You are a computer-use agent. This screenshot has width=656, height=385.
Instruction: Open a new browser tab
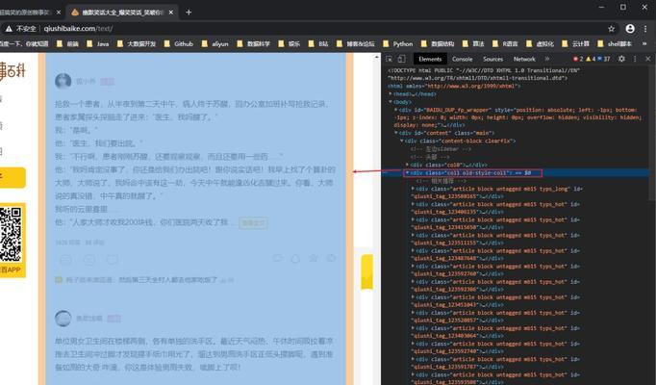click(x=189, y=13)
